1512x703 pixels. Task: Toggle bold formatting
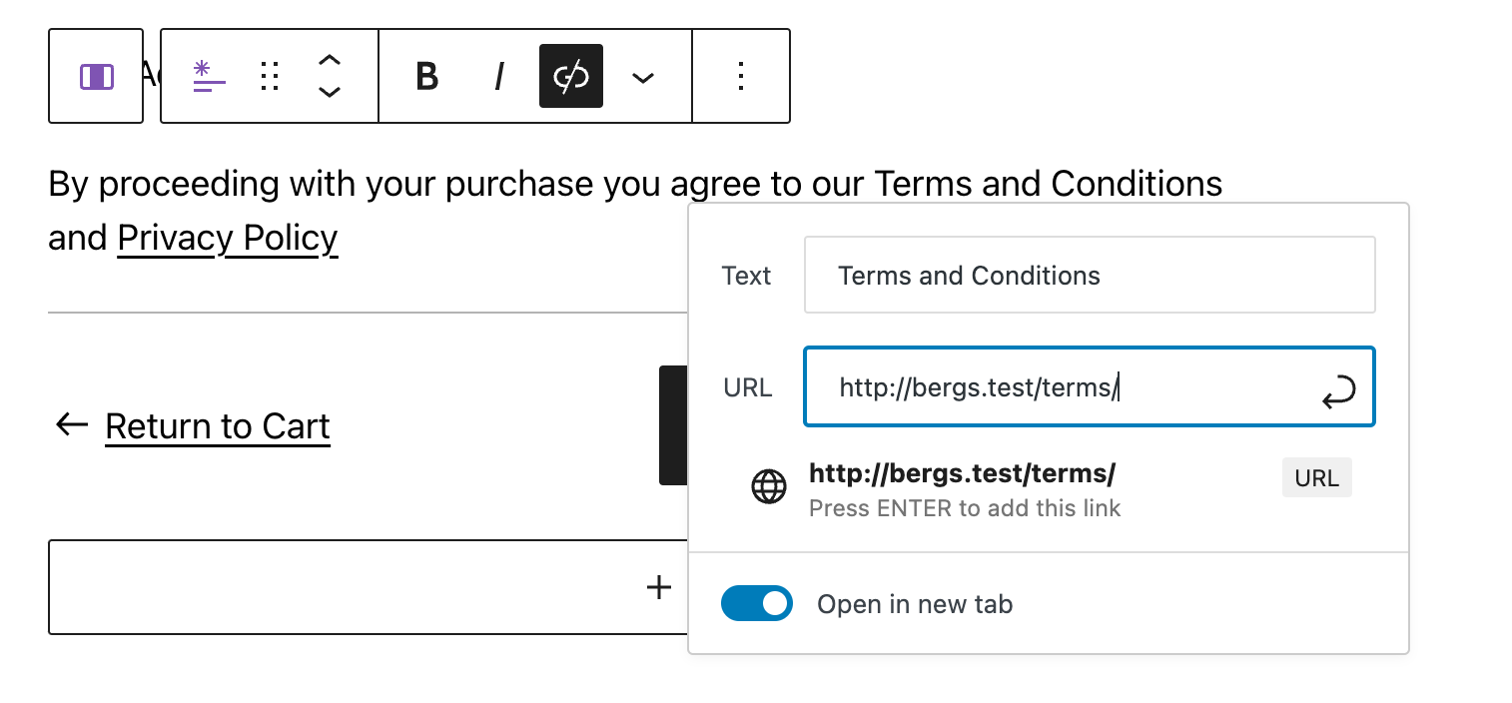coord(426,77)
